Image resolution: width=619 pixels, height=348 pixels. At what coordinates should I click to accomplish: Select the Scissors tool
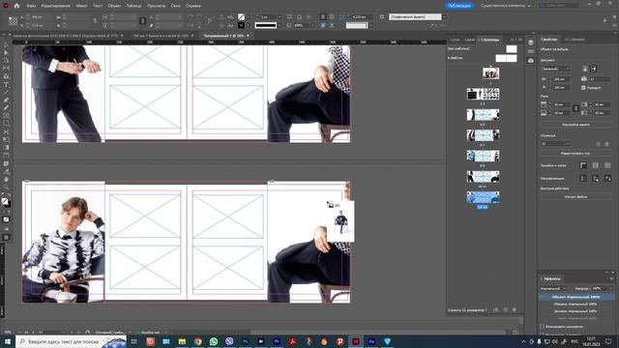(x=6, y=131)
